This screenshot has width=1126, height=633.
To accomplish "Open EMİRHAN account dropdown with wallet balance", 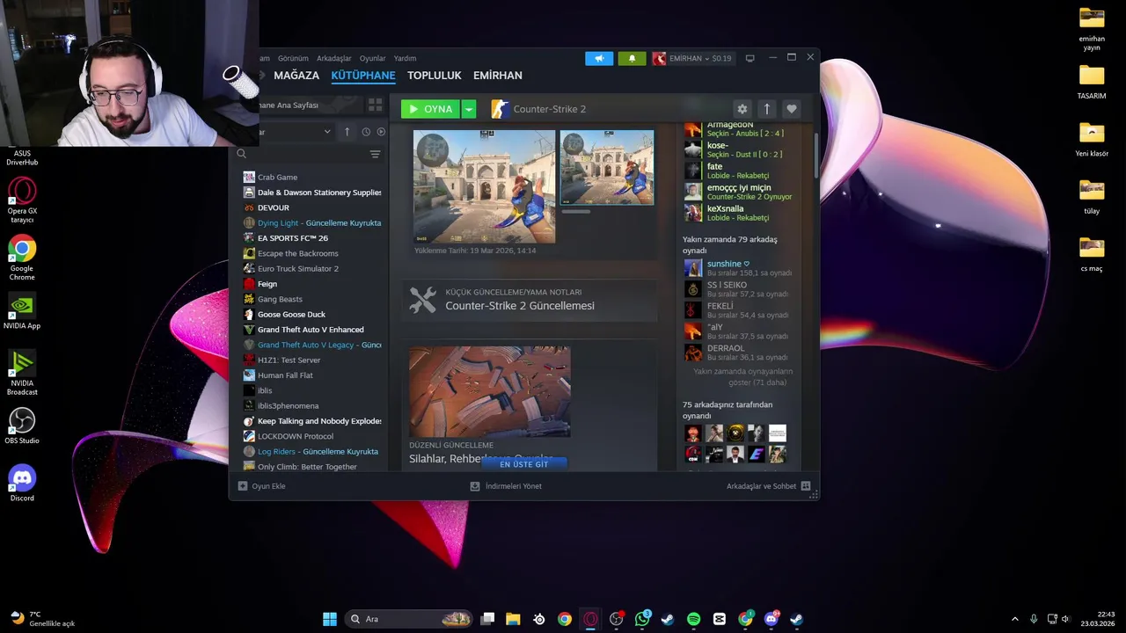I will [x=692, y=58].
